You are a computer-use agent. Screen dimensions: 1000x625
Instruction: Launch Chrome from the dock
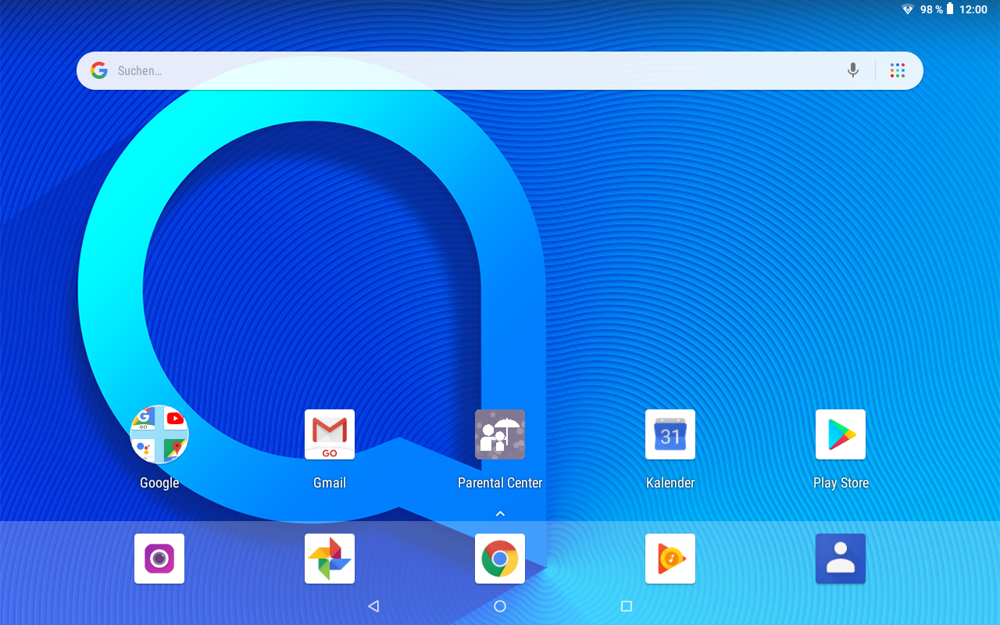(x=500, y=559)
